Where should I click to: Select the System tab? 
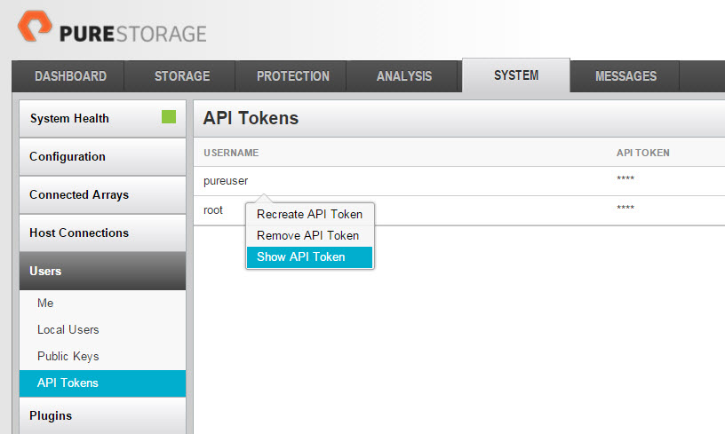pos(516,75)
